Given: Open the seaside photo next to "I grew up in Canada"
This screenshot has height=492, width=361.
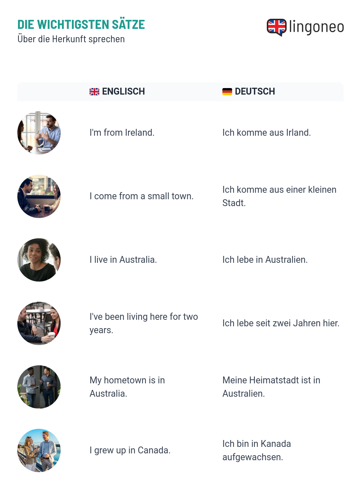Looking at the screenshot, I should 39,450.
